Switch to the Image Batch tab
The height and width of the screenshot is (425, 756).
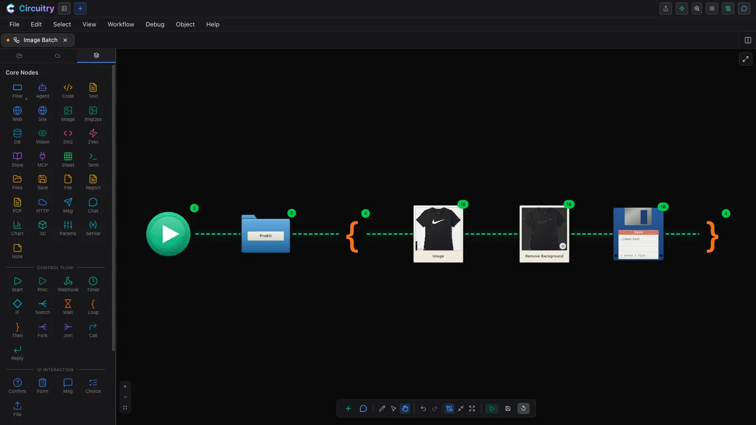click(x=37, y=40)
